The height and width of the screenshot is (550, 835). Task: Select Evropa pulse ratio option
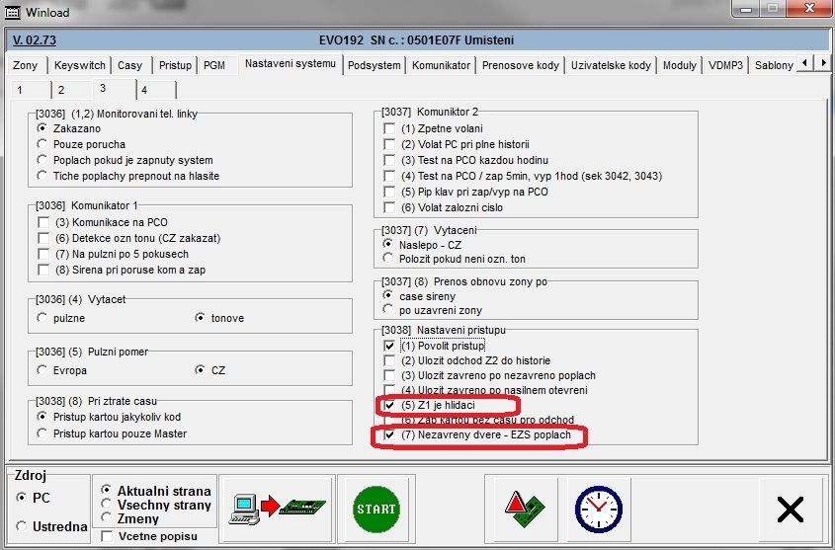point(42,369)
